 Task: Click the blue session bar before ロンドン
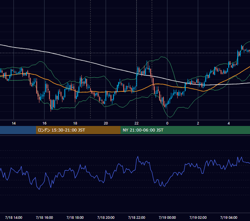(x=18, y=130)
